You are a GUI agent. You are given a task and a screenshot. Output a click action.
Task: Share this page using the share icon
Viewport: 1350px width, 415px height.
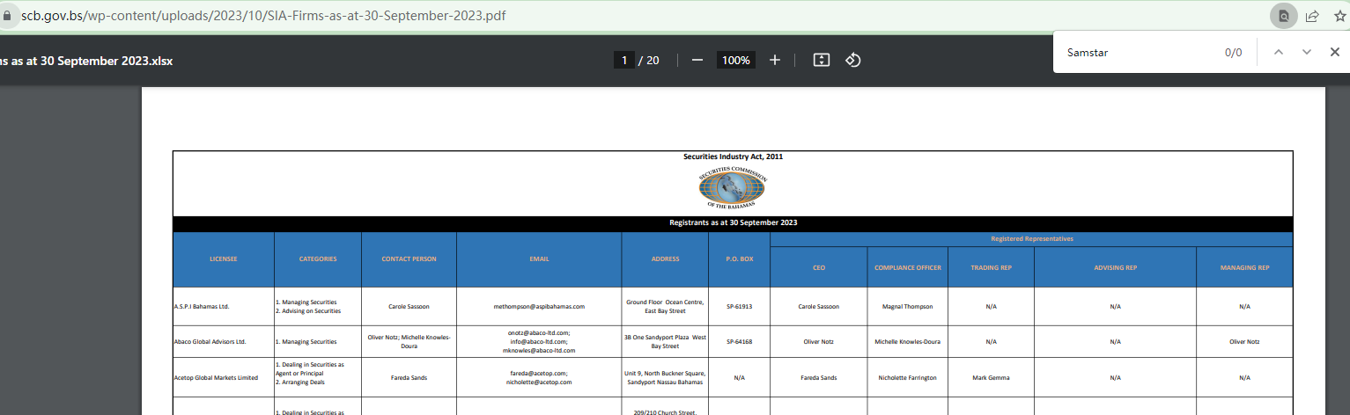tap(1312, 16)
